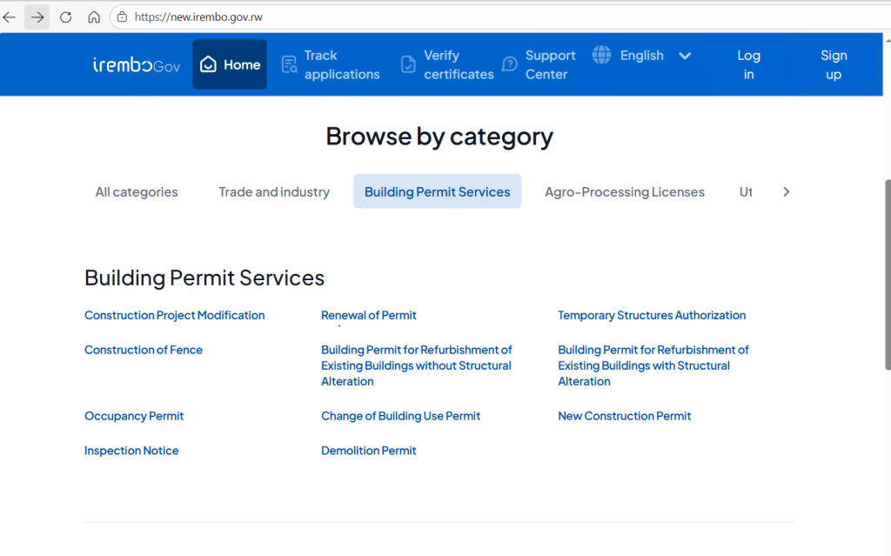Click the IremboGov logo
This screenshot has width=891, height=556.
pos(137,65)
